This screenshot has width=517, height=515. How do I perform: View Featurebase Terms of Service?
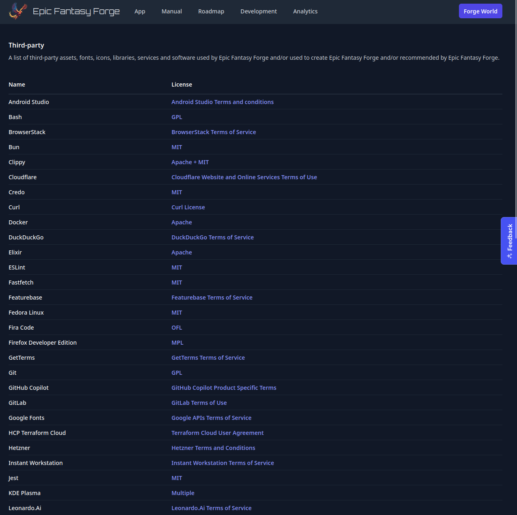(x=212, y=298)
